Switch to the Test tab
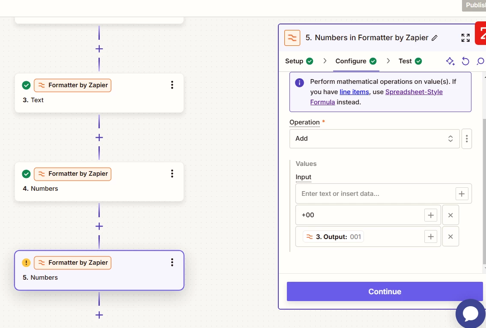The width and height of the screenshot is (486, 328). point(410,61)
